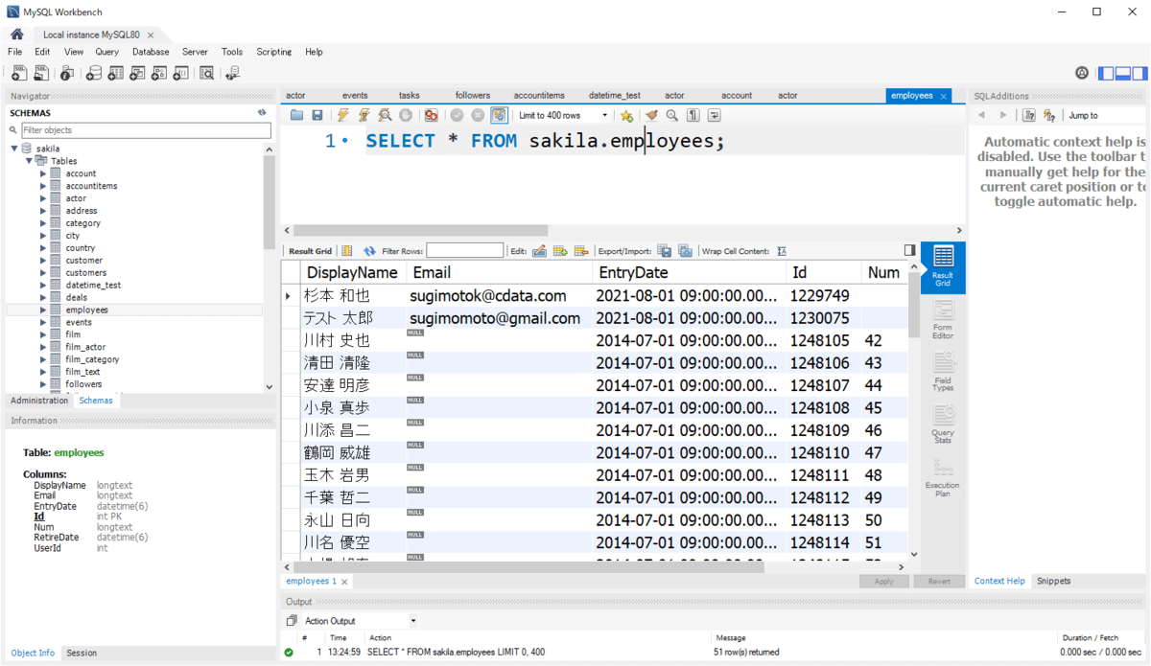
Task: Toggle wrap cell content
Action: (x=782, y=251)
